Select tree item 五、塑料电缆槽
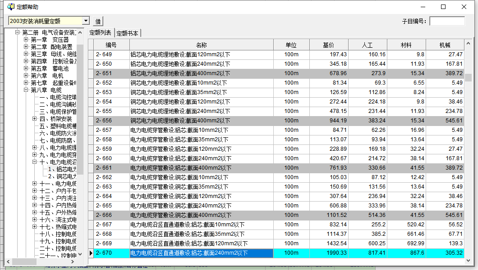 click(x=58, y=126)
